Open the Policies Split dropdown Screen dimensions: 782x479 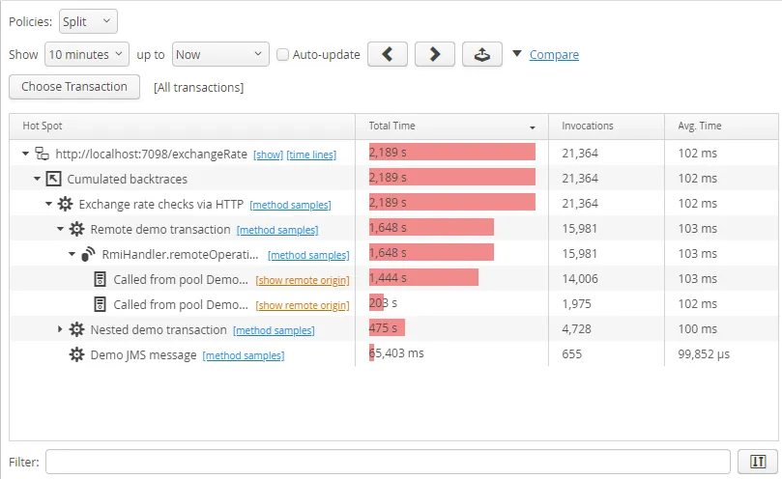pyautogui.click(x=88, y=21)
